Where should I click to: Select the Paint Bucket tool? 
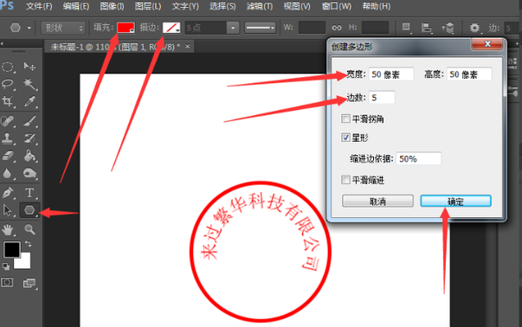29,156
